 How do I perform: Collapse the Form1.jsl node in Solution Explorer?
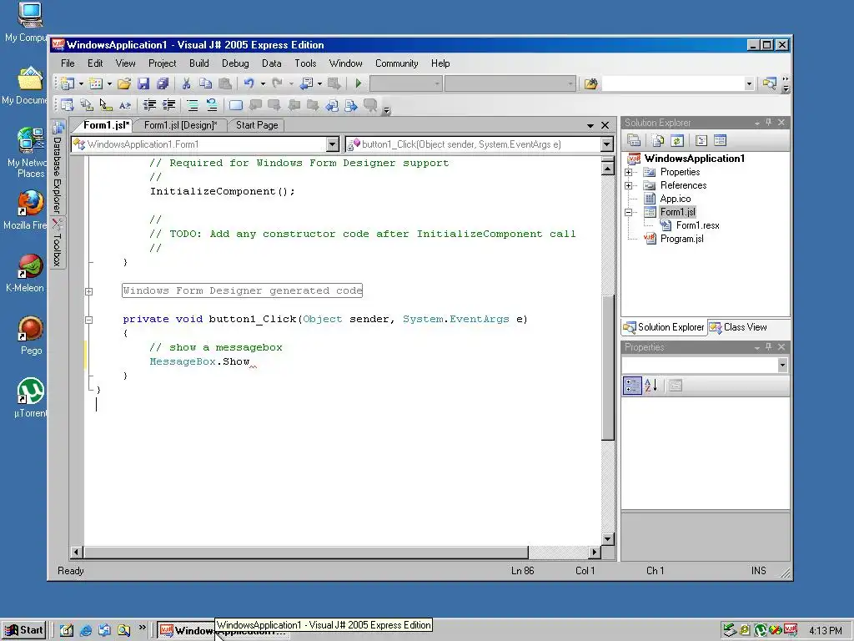click(629, 213)
